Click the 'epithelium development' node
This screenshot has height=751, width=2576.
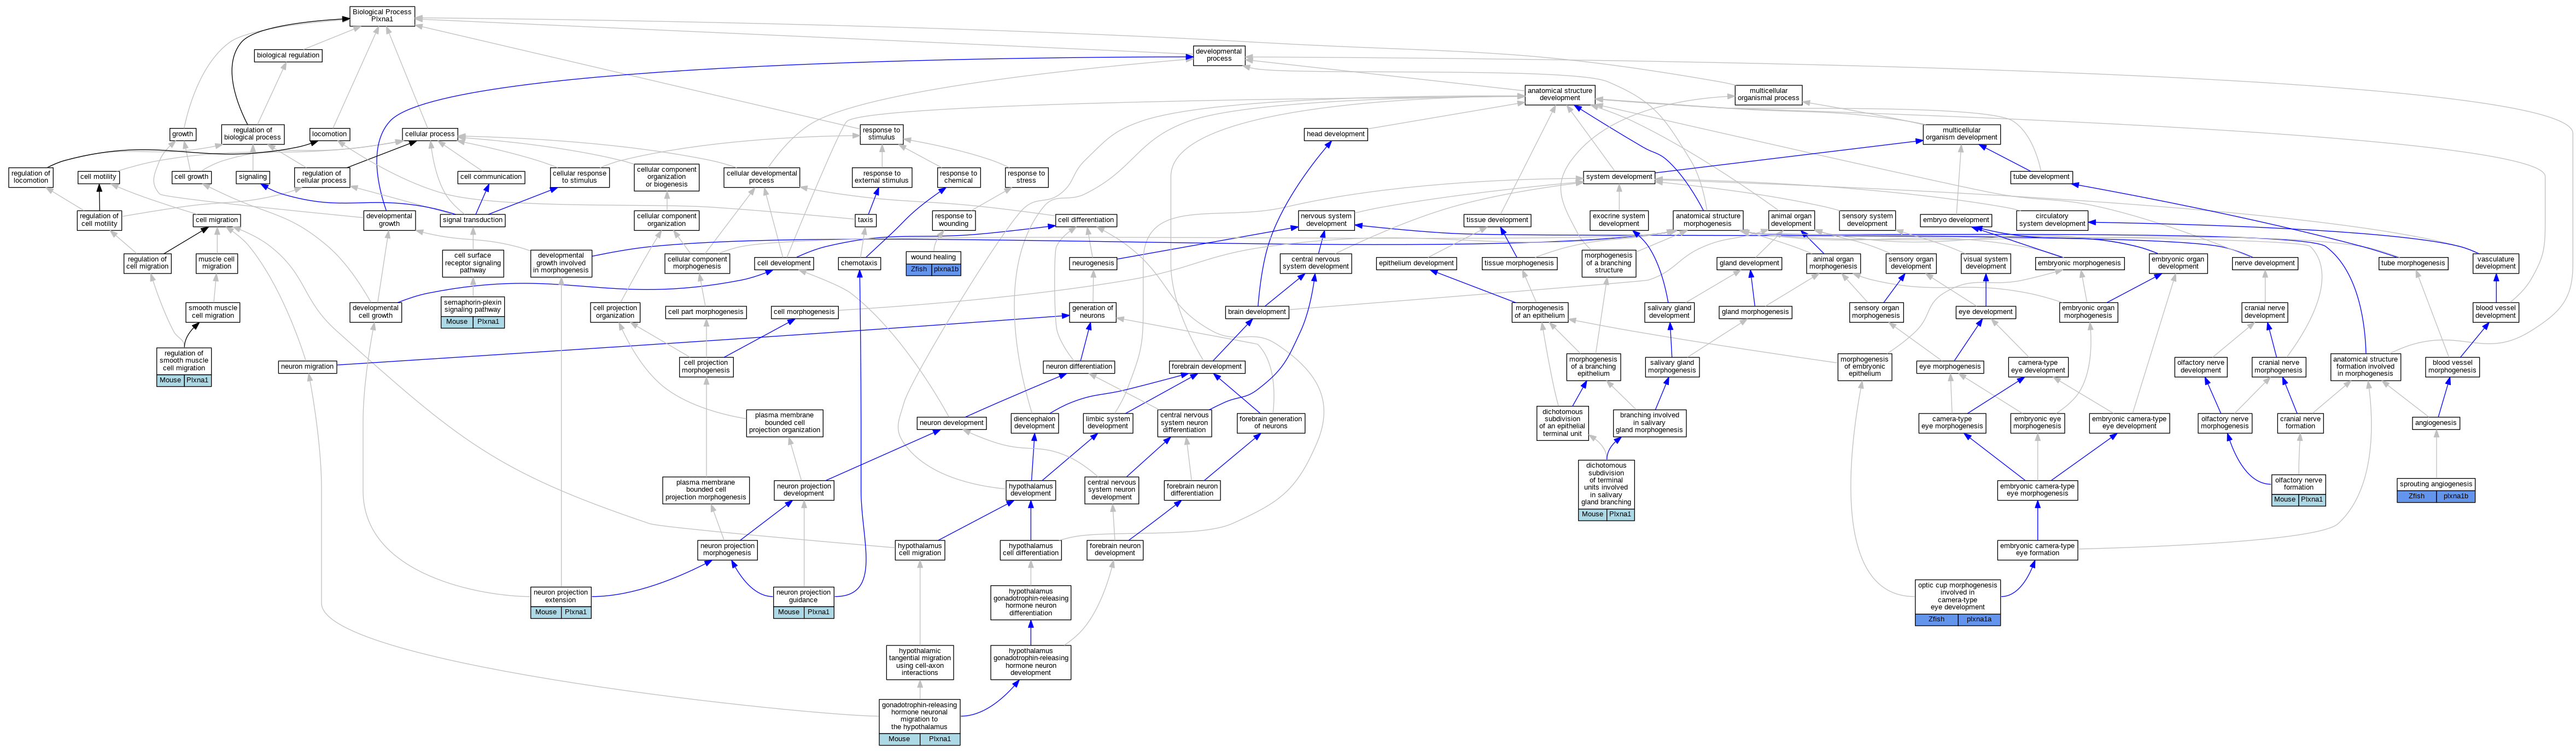tap(1416, 263)
